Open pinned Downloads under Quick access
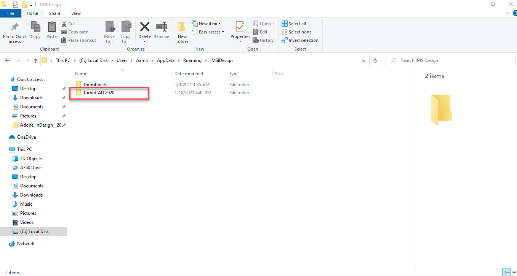 pos(31,98)
